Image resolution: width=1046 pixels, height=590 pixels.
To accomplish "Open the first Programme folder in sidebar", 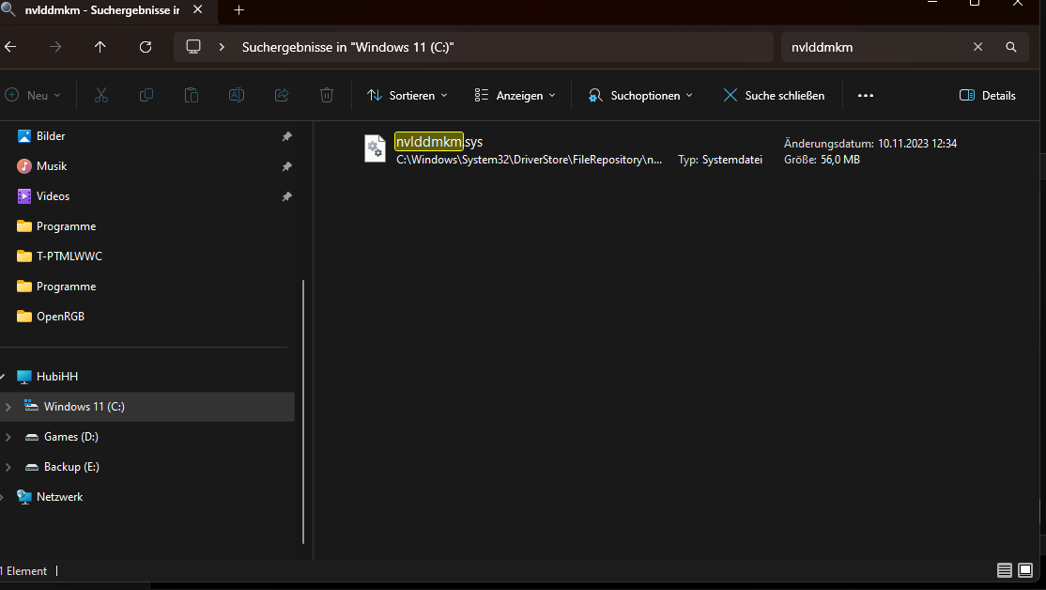I will [x=66, y=226].
